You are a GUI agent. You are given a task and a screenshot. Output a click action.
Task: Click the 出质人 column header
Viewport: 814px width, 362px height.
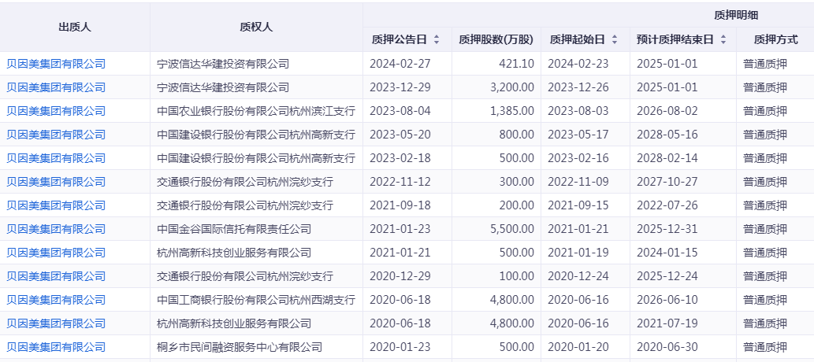[75, 28]
